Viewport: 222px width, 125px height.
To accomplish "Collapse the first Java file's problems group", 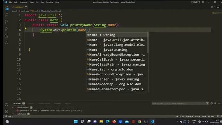I will (x=13, y=108).
